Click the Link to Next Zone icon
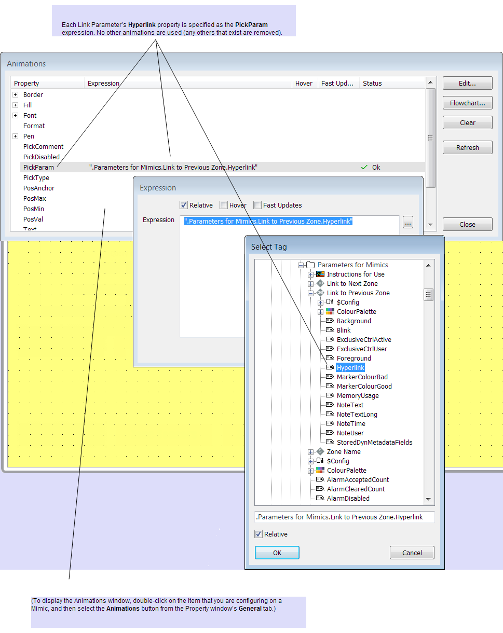This screenshot has height=633, width=503. click(320, 283)
